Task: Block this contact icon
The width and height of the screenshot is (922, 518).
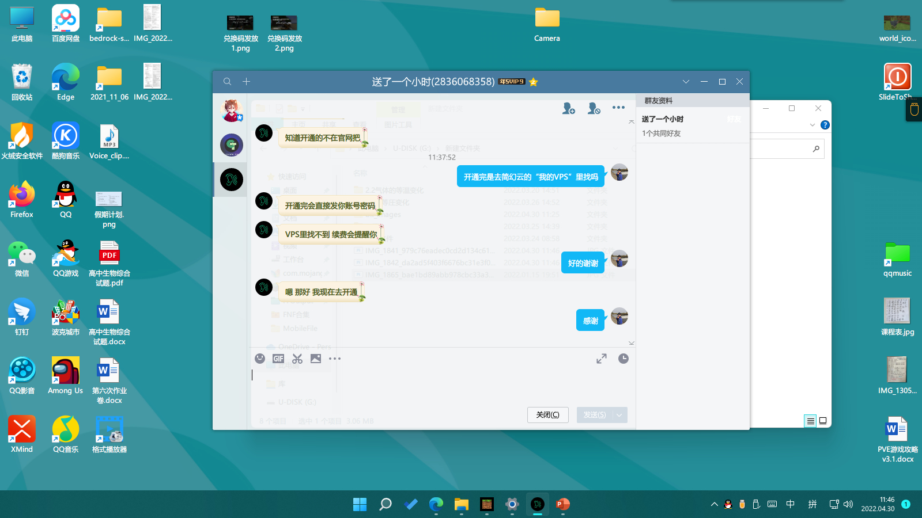Action: click(594, 108)
